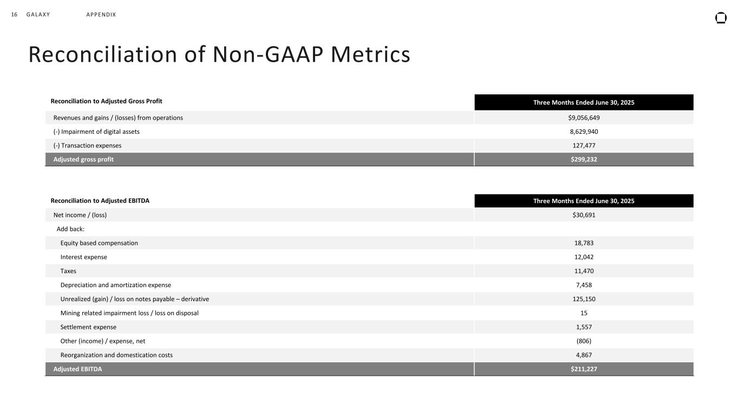
Task: Click the Reconciliation to Adjusted Gross Profit heading
Action: tap(106, 101)
